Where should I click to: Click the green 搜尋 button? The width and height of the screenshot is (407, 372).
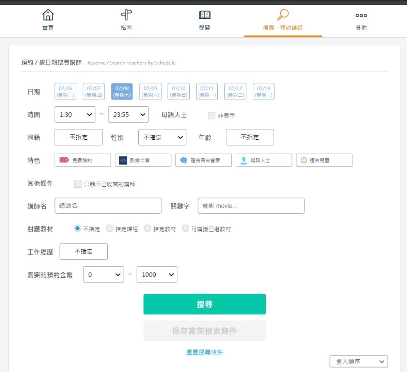(204, 304)
